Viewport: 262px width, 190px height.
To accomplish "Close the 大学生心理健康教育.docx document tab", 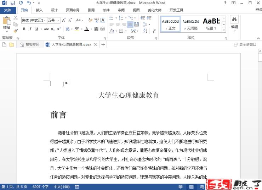I will coord(96,45).
